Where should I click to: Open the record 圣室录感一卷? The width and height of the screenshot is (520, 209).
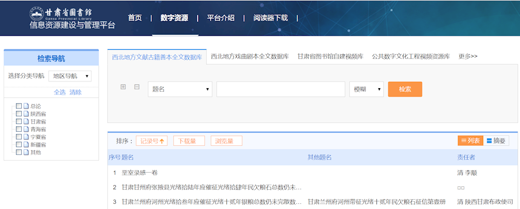coord(139,173)
